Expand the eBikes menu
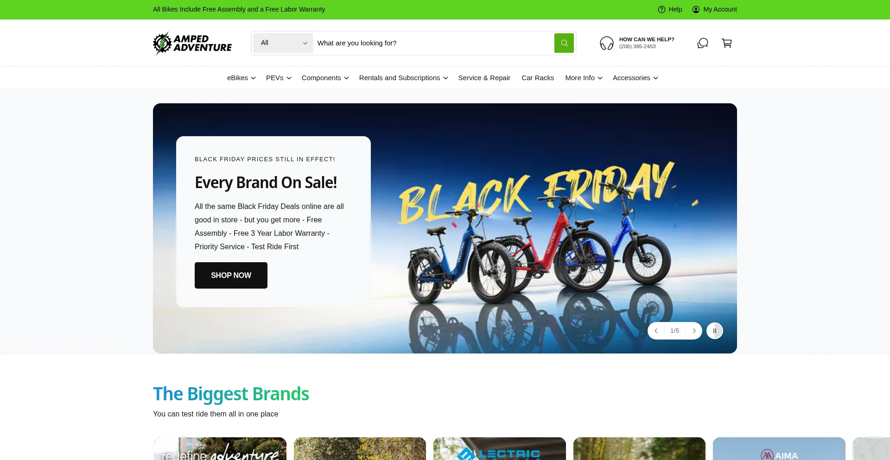Screen dimensions: 890x460 (241, 78)
